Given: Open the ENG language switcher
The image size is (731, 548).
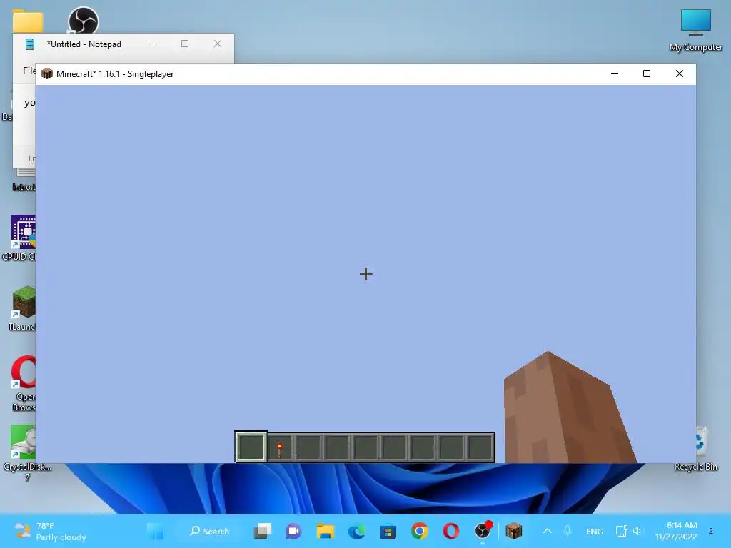Looking at the screenshot, I should click(595, 531).
